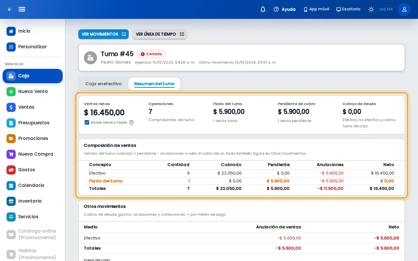Image resolution: width=418 pixels, height=261 pixels.
Task: Click the back arrow icon
Action: coord(10,9)
